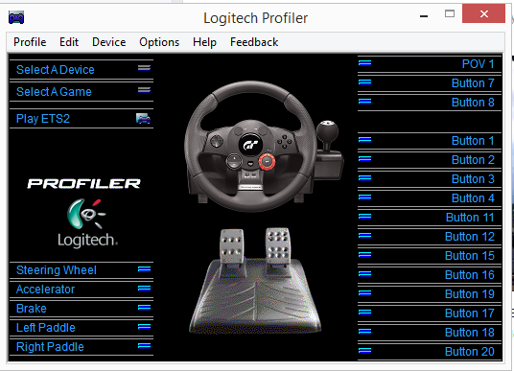Click the blue bars icon for Button 8
The height and width of the screenshot is (371, 514).
[364, 102]
